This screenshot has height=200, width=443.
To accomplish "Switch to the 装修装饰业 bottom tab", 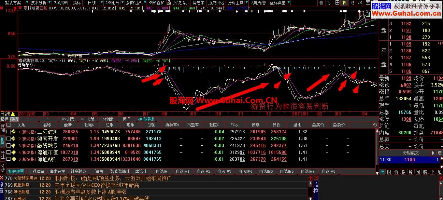I will pyautogui.click(x=120, y=171).
